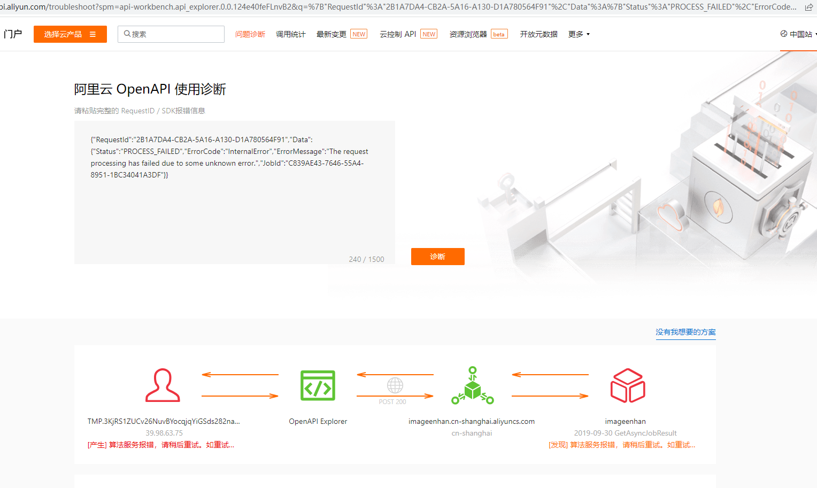
Task: Open the 选择云产品 product selector
Action: click(x=70, y=34)
